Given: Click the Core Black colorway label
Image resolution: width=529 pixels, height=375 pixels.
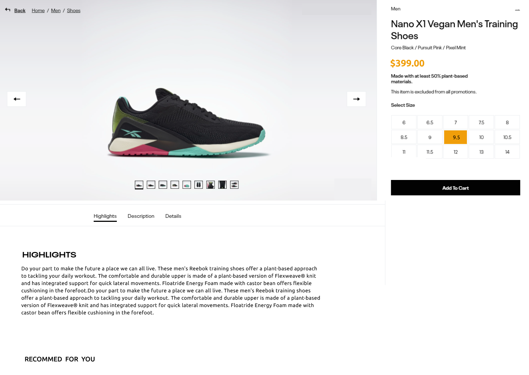Looking at the screenshot, I should [x=402, y=47].
